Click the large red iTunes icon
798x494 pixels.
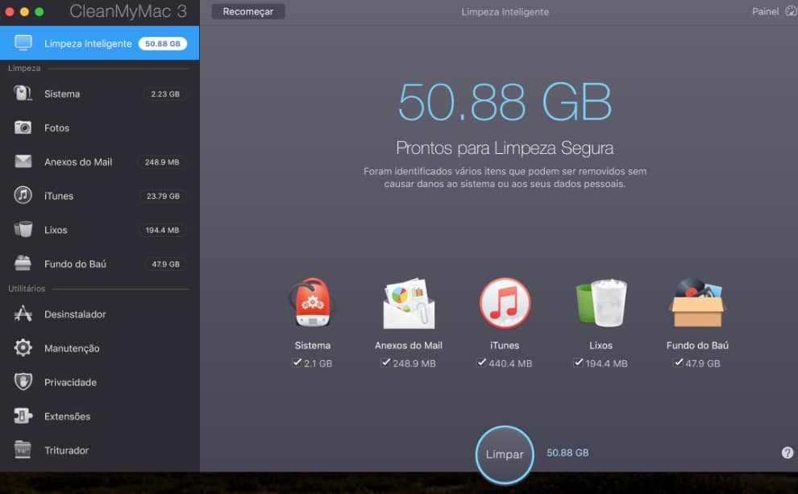pyautogui.click(x=505, y=303)
